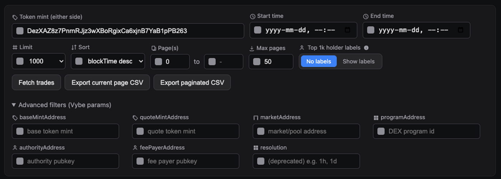Click the info icon beside Top 1k holder labels
Screen dimensions: 501x179
coord(366,48)
